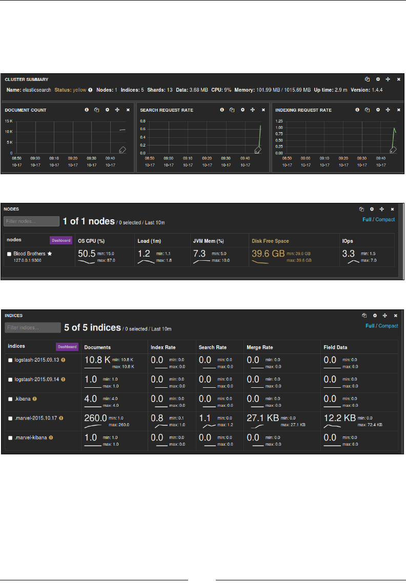The image size is (406, 585).
Task: Tick the .marvel-2015.10.17 index checkbox
Action: 10,418
